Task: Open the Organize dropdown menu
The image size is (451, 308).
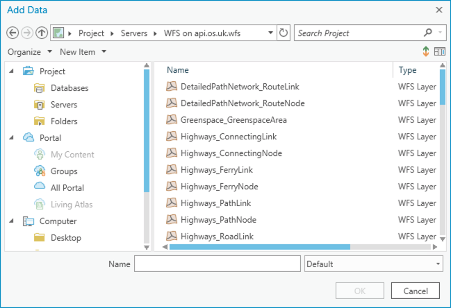Action: (30, 52)
